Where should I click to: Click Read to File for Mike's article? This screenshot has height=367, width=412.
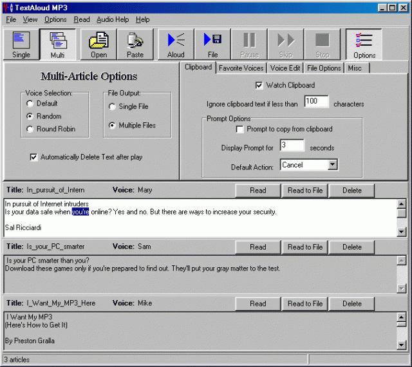tap(304, 304)
